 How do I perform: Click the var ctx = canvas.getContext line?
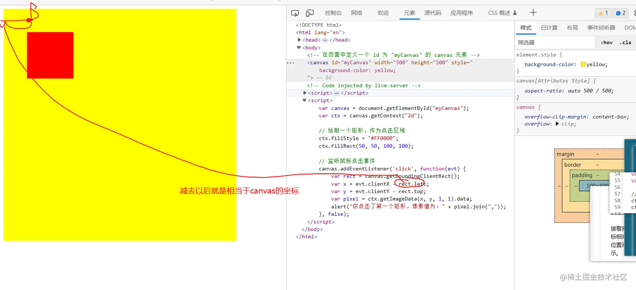371,115
